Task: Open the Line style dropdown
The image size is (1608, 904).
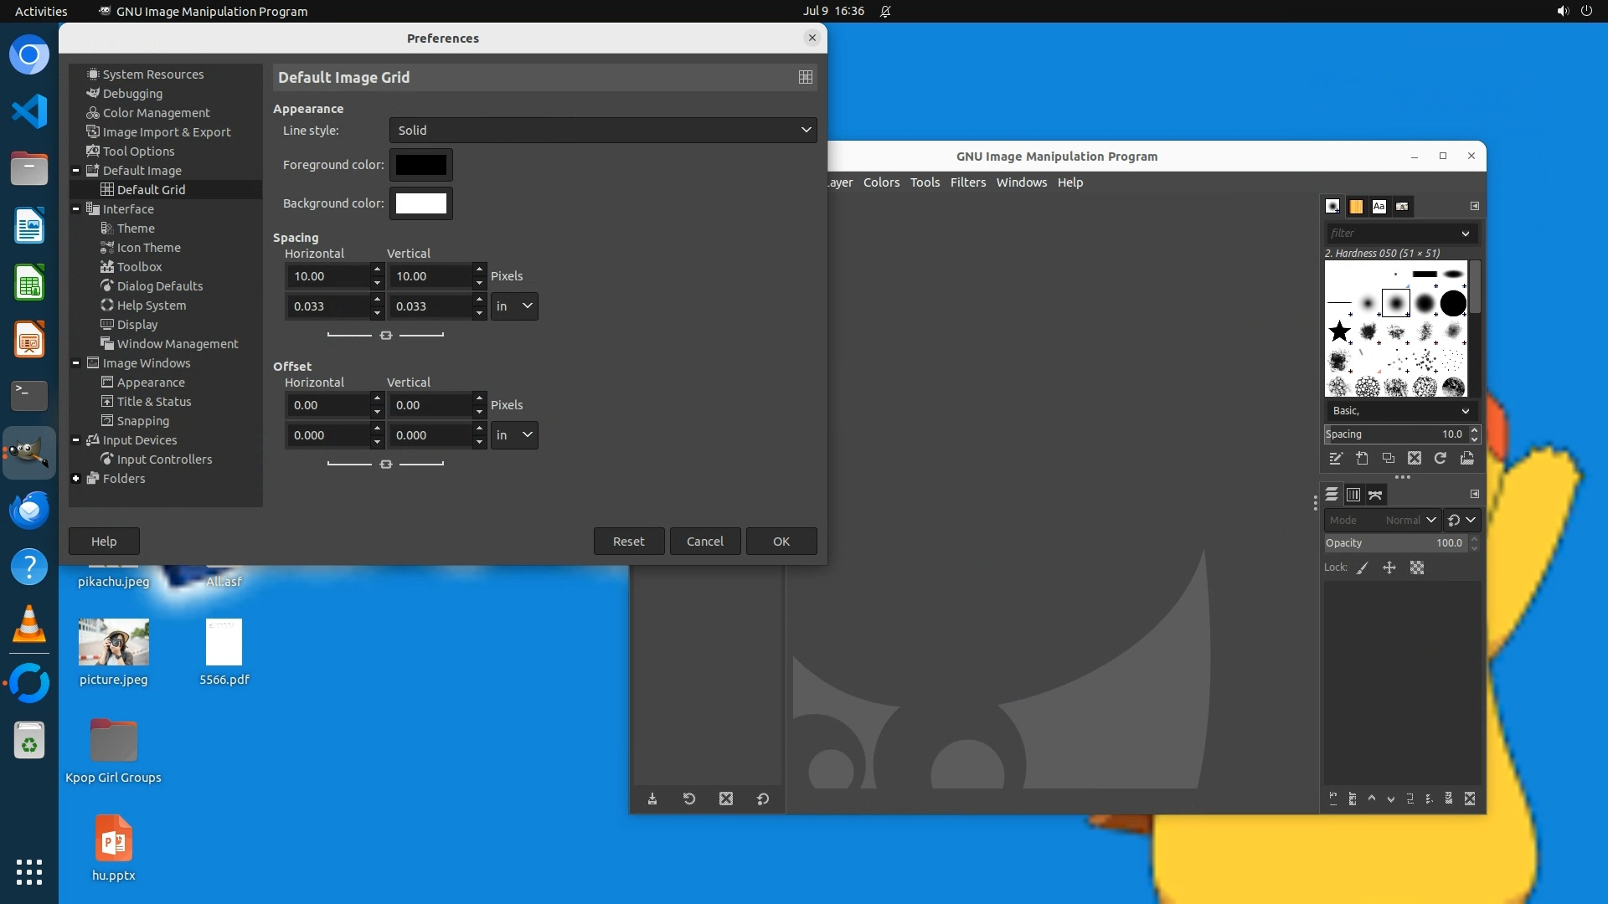Action: point(602,131)
